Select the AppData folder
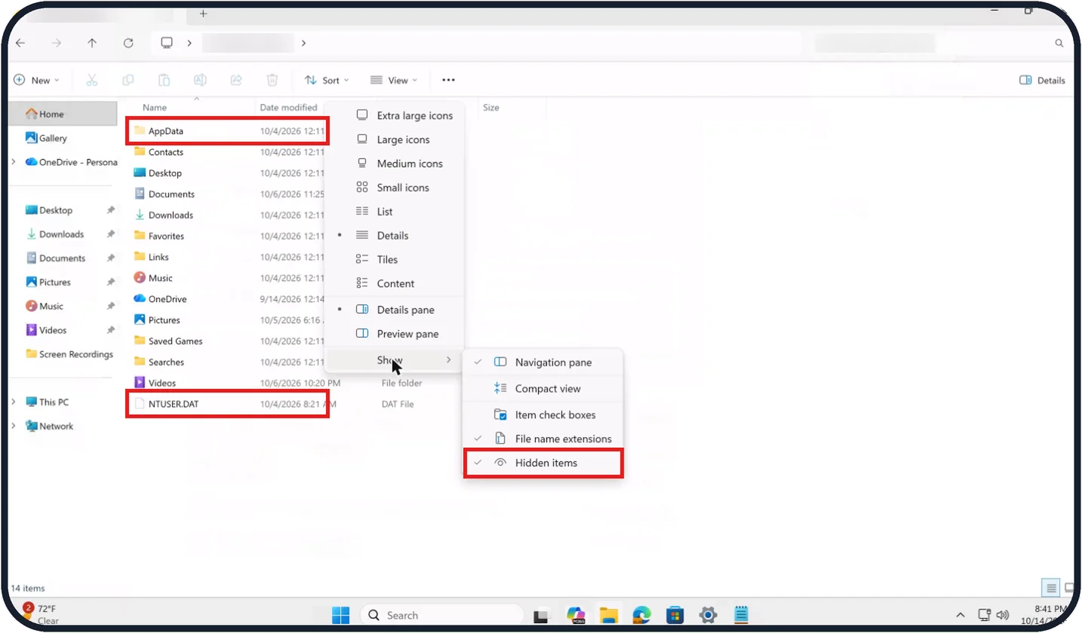The height and width of the screenshot is (633, 1082). [x=227, y=130]
